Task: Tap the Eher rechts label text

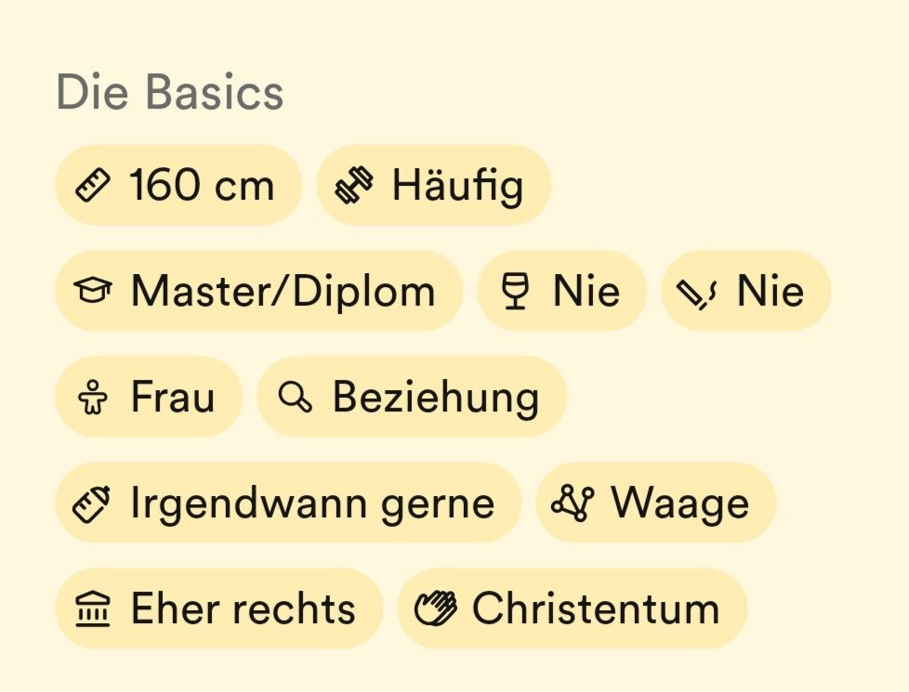Action: tap(243, 609)
